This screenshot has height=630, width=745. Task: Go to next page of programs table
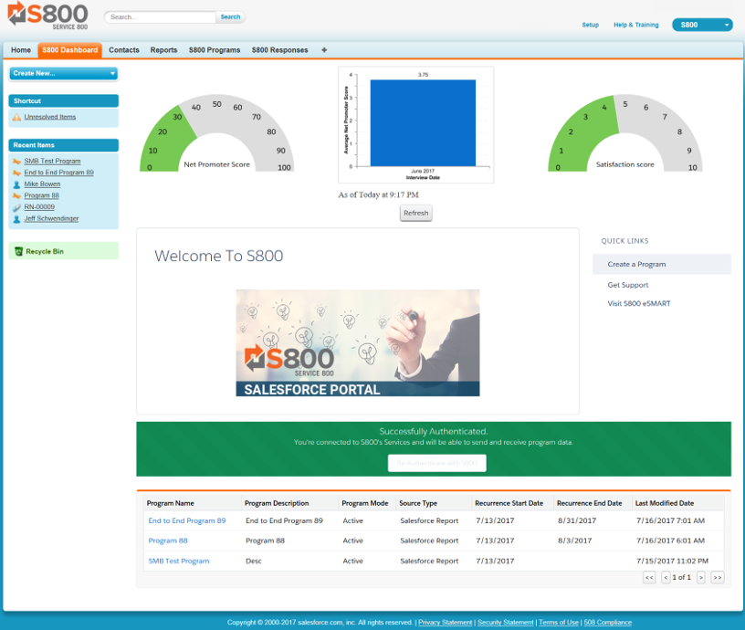click(701, 577)
